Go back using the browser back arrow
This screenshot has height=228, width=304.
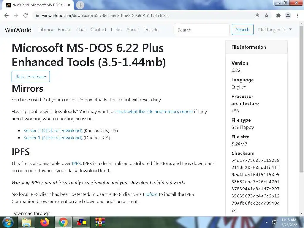[x=7, y=15]
